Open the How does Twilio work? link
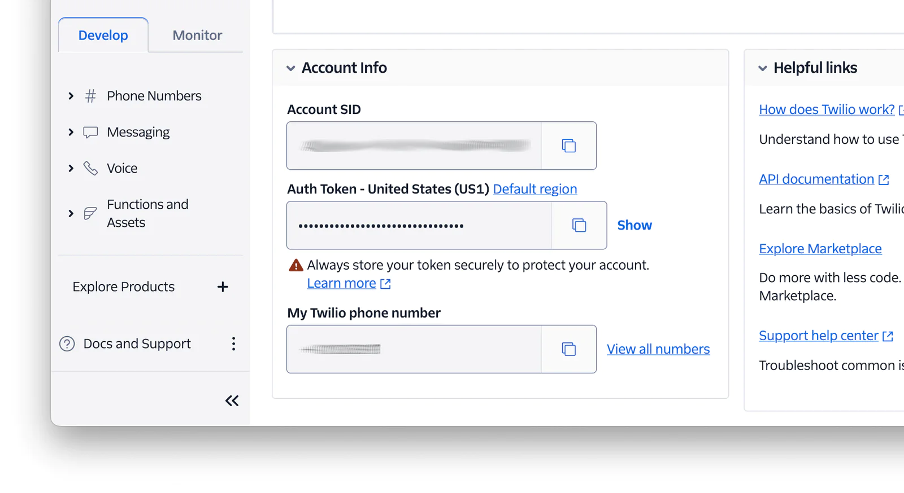 click(827, 109)
